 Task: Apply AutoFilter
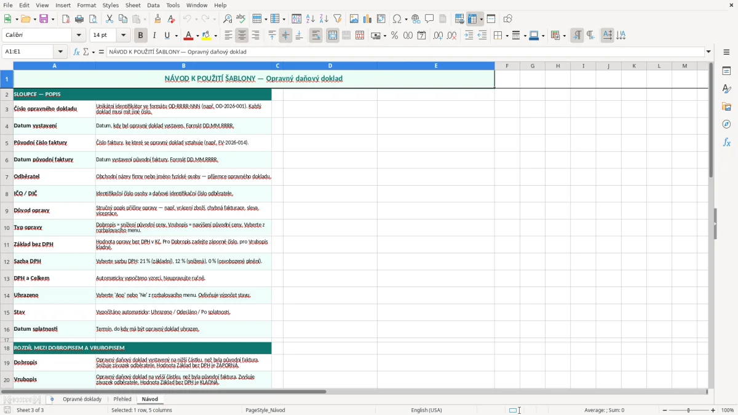(x=338, y=19)
